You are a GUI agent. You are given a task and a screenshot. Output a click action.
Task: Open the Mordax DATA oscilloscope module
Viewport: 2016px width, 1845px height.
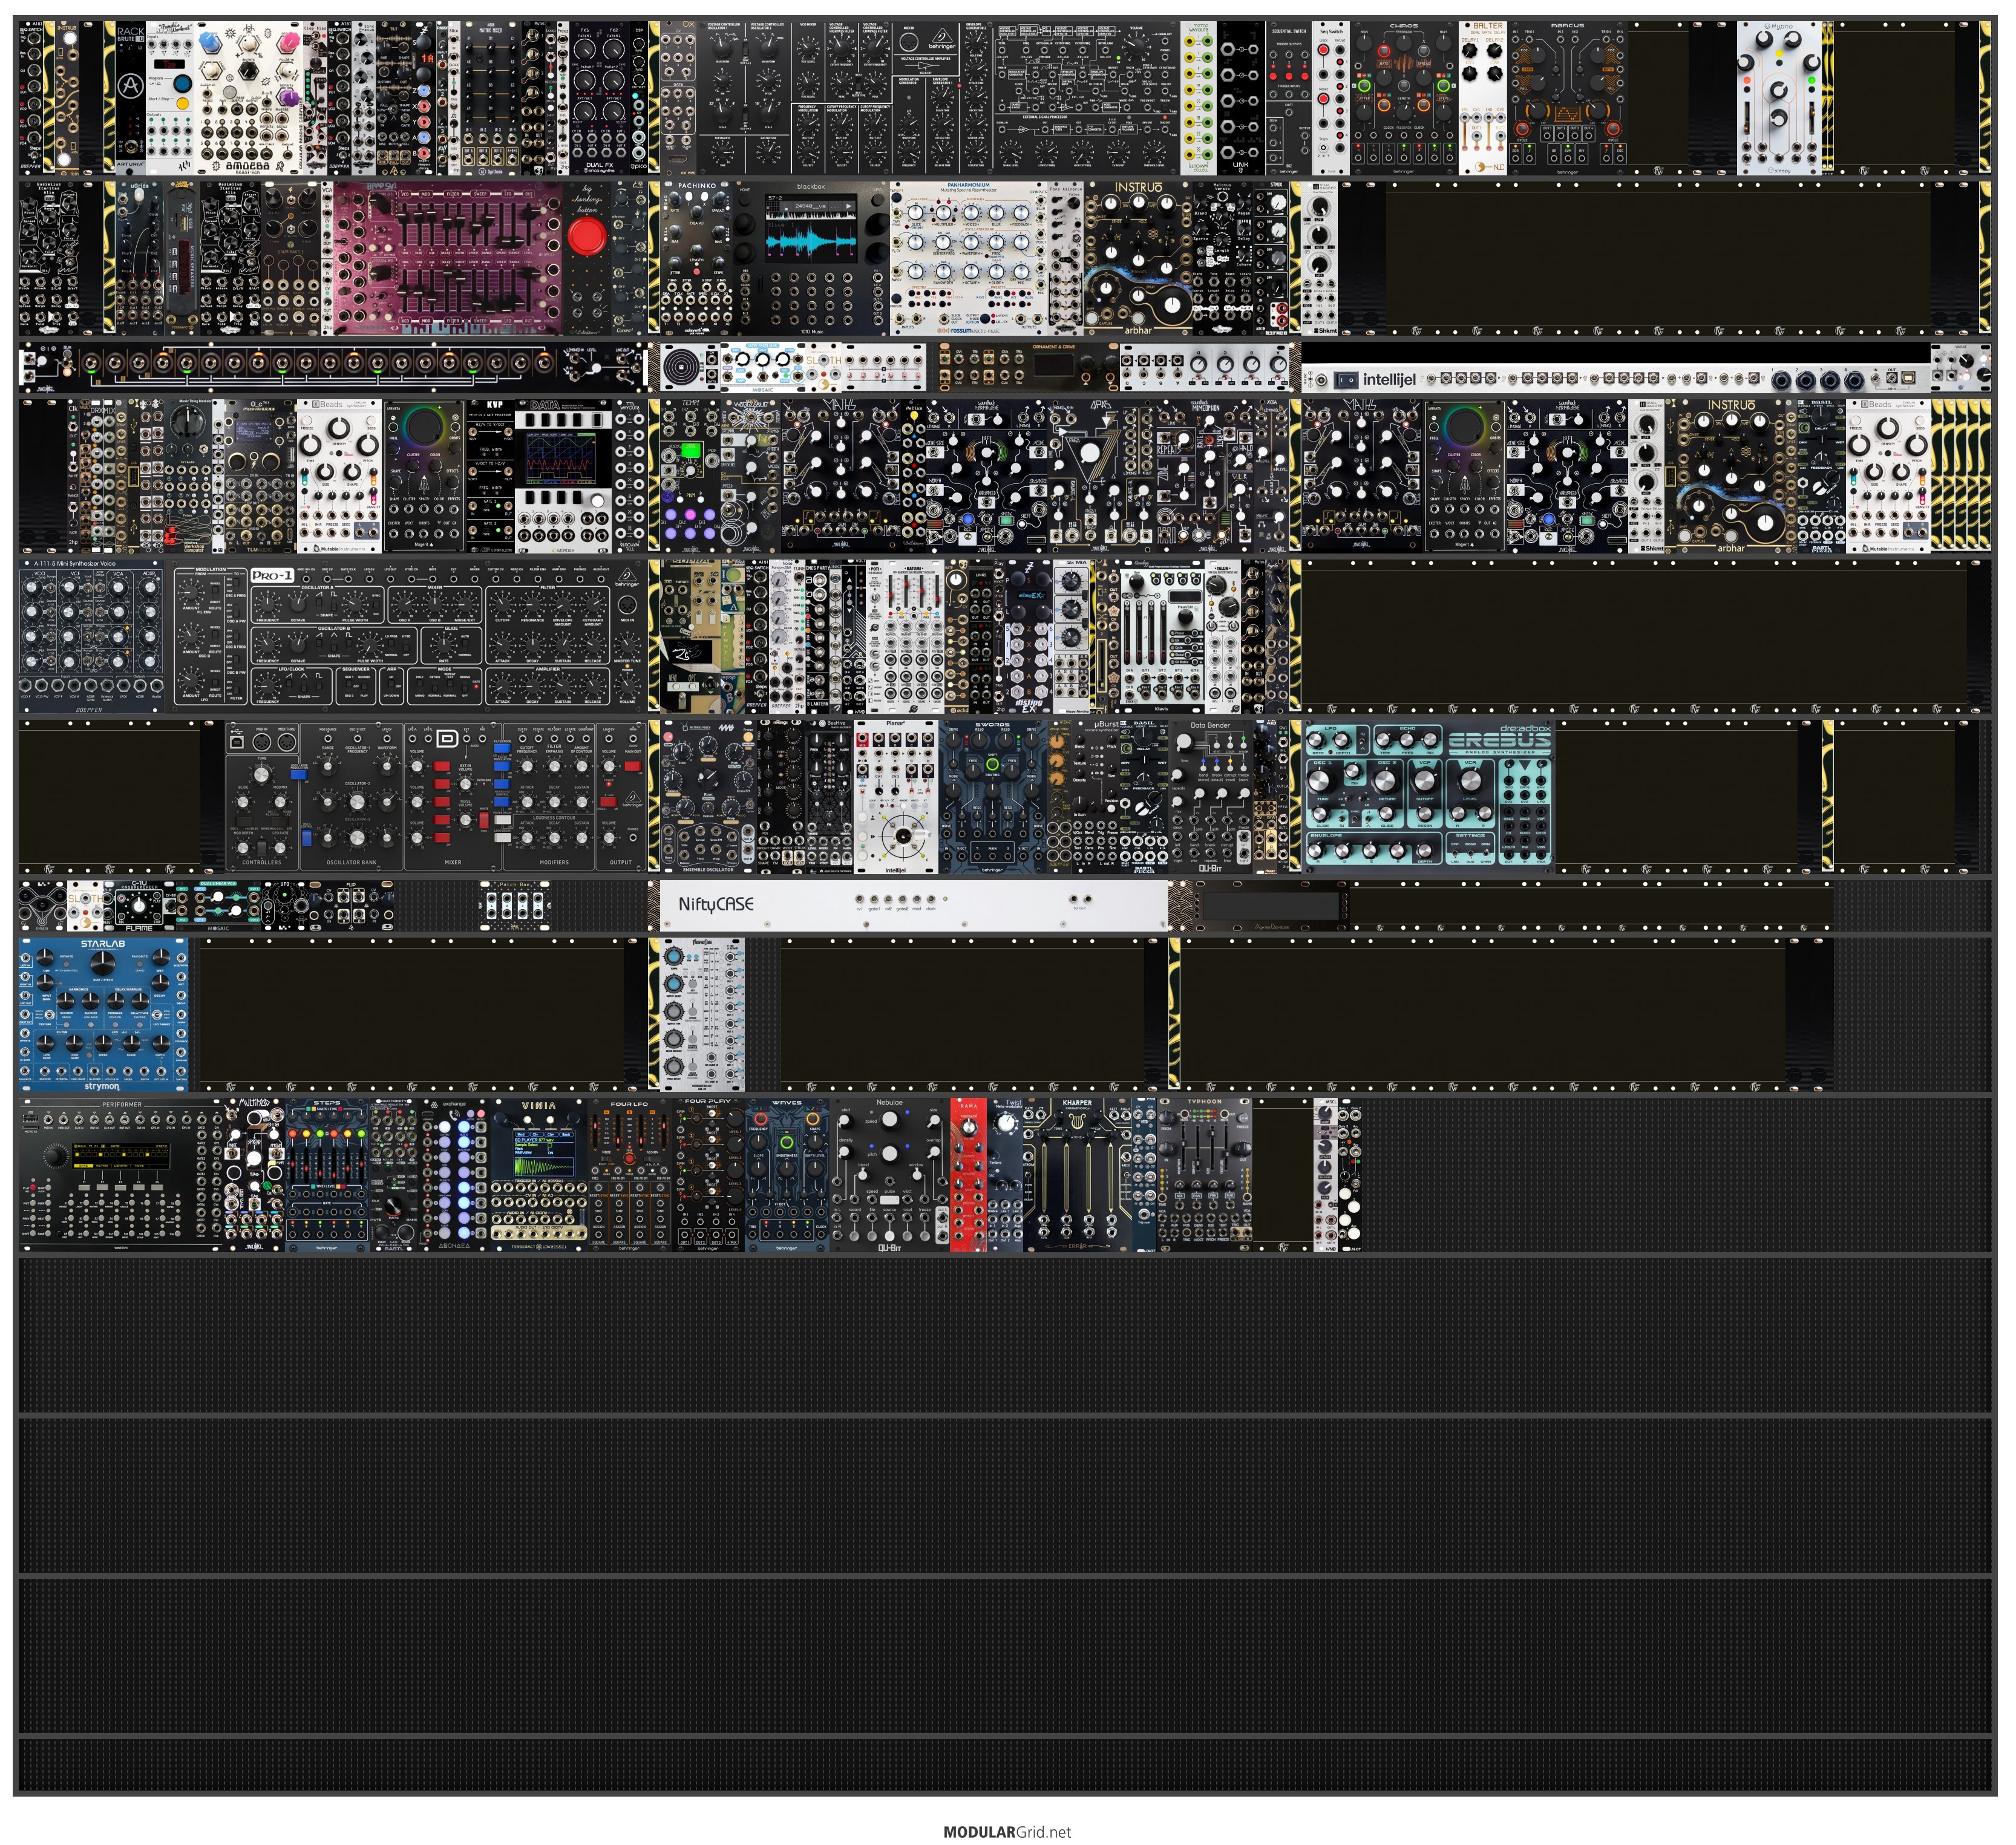pos(564,476)
